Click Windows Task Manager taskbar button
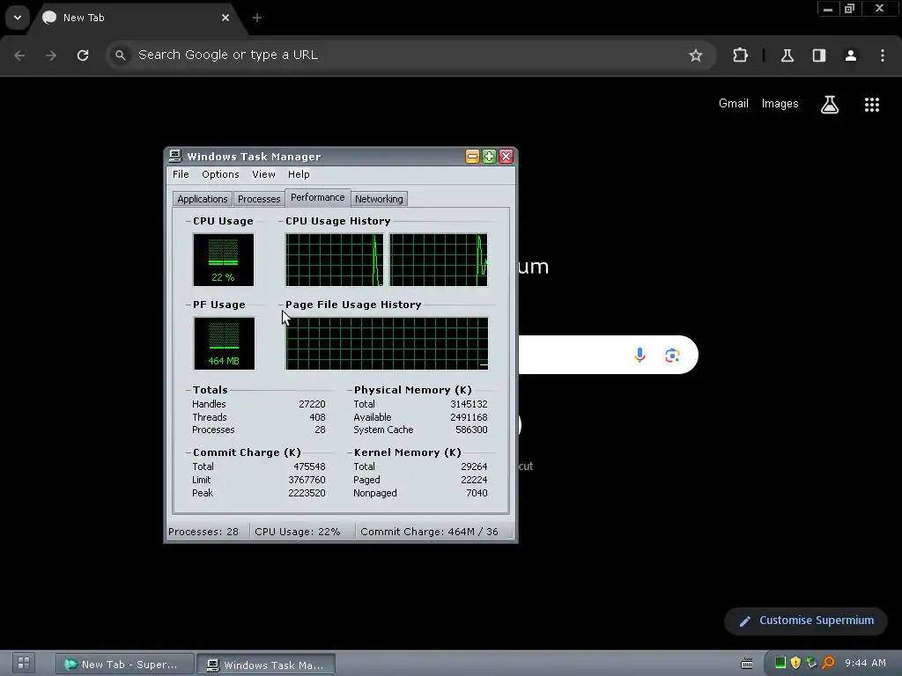902x676 pixels. click(266, 664)
